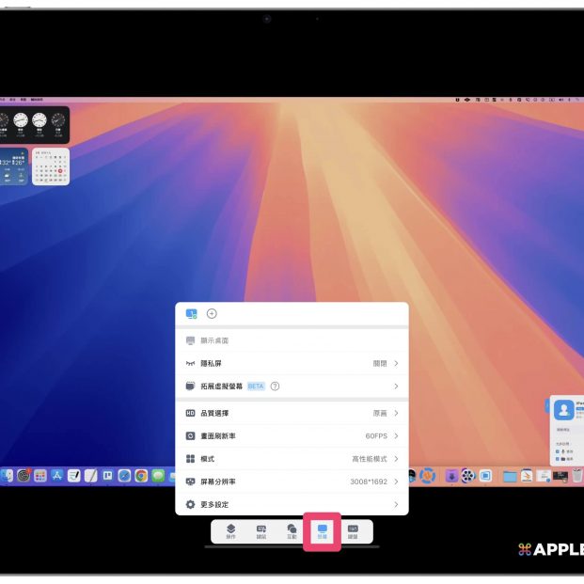Click the calendar widget on desktop
Viewport: 584px width, 584px height.
point(51,166)
